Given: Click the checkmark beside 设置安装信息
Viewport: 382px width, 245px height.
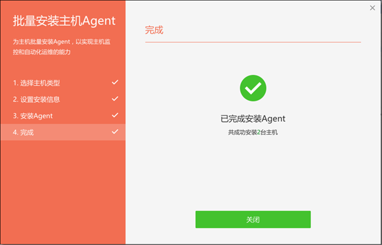Looking at the screenshot, I should click(x=115, y=99).
